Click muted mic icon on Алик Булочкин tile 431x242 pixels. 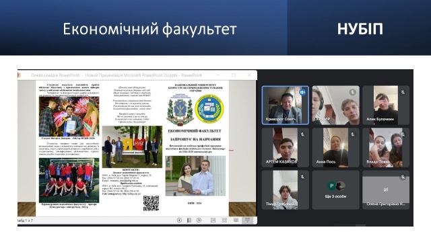[x=403, y=92]
